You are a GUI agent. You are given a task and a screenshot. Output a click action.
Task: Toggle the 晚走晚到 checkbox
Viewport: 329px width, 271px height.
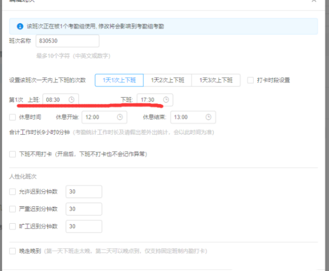pos(13,251)
